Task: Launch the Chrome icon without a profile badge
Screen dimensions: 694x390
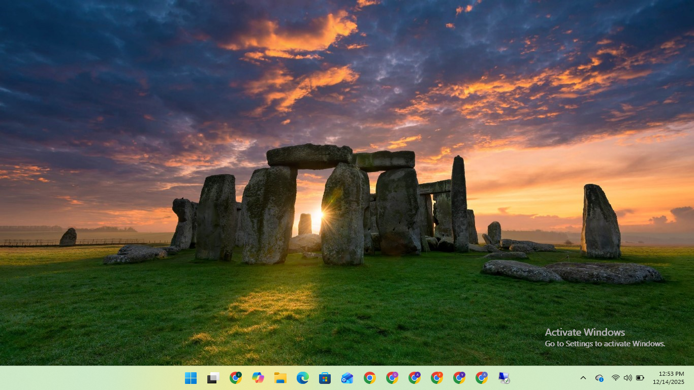Action: tap(370, 378)
